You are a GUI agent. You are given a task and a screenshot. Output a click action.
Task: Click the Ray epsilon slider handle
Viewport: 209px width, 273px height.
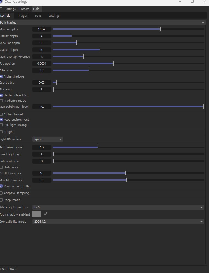pos(113,64)
